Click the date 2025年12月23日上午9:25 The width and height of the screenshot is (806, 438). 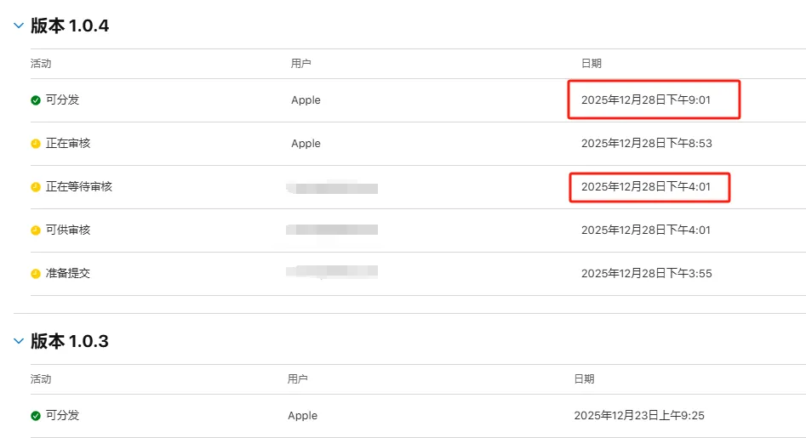[639, 416]
